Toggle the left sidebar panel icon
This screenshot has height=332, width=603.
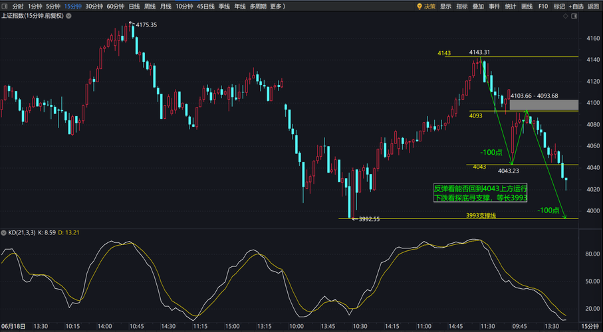(5, 6)
